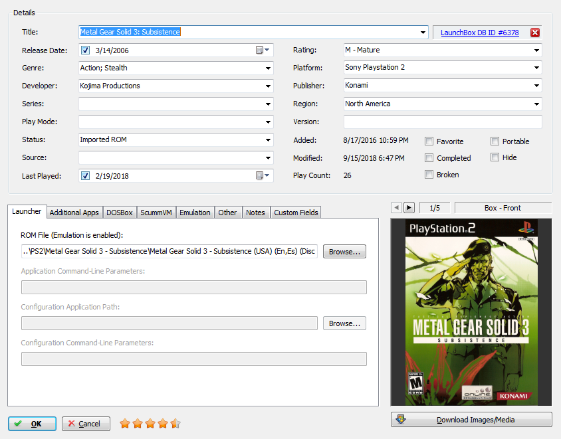Enable the Portable checkbox
561x439 pixels.
[x=495, y=141]
